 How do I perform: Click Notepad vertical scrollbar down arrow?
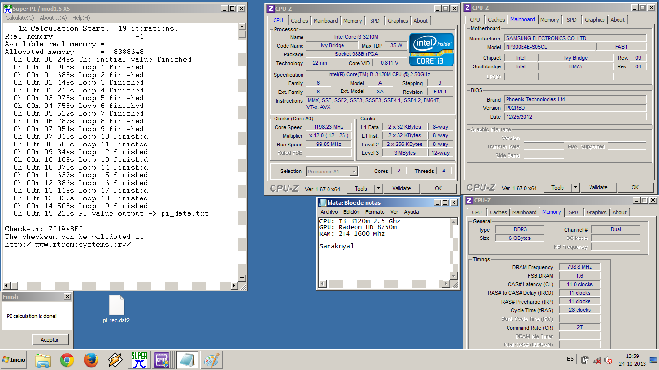click(453, 276)
